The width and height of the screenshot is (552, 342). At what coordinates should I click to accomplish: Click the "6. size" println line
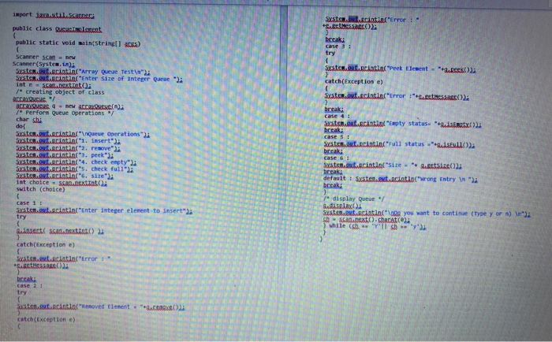(65, 176)
